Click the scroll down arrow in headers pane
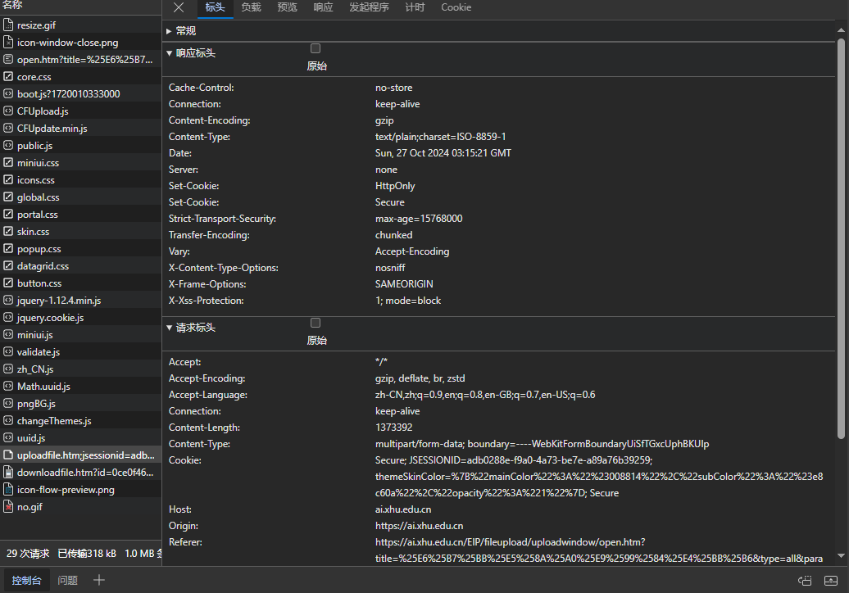This screenshot has height=593, width=849. coord(841,555)
